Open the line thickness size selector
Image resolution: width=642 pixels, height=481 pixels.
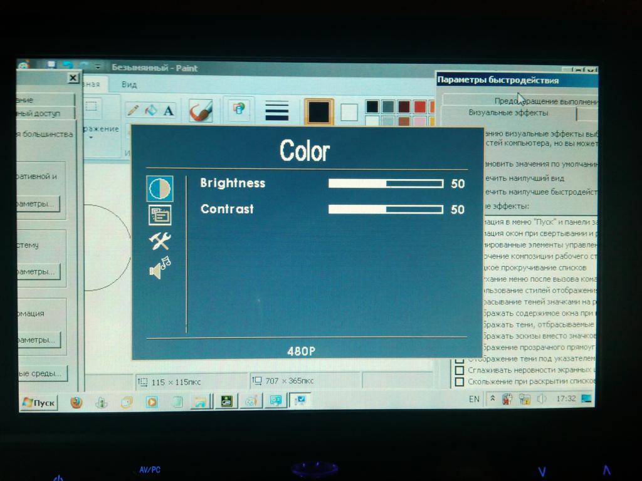coord(276,111)
